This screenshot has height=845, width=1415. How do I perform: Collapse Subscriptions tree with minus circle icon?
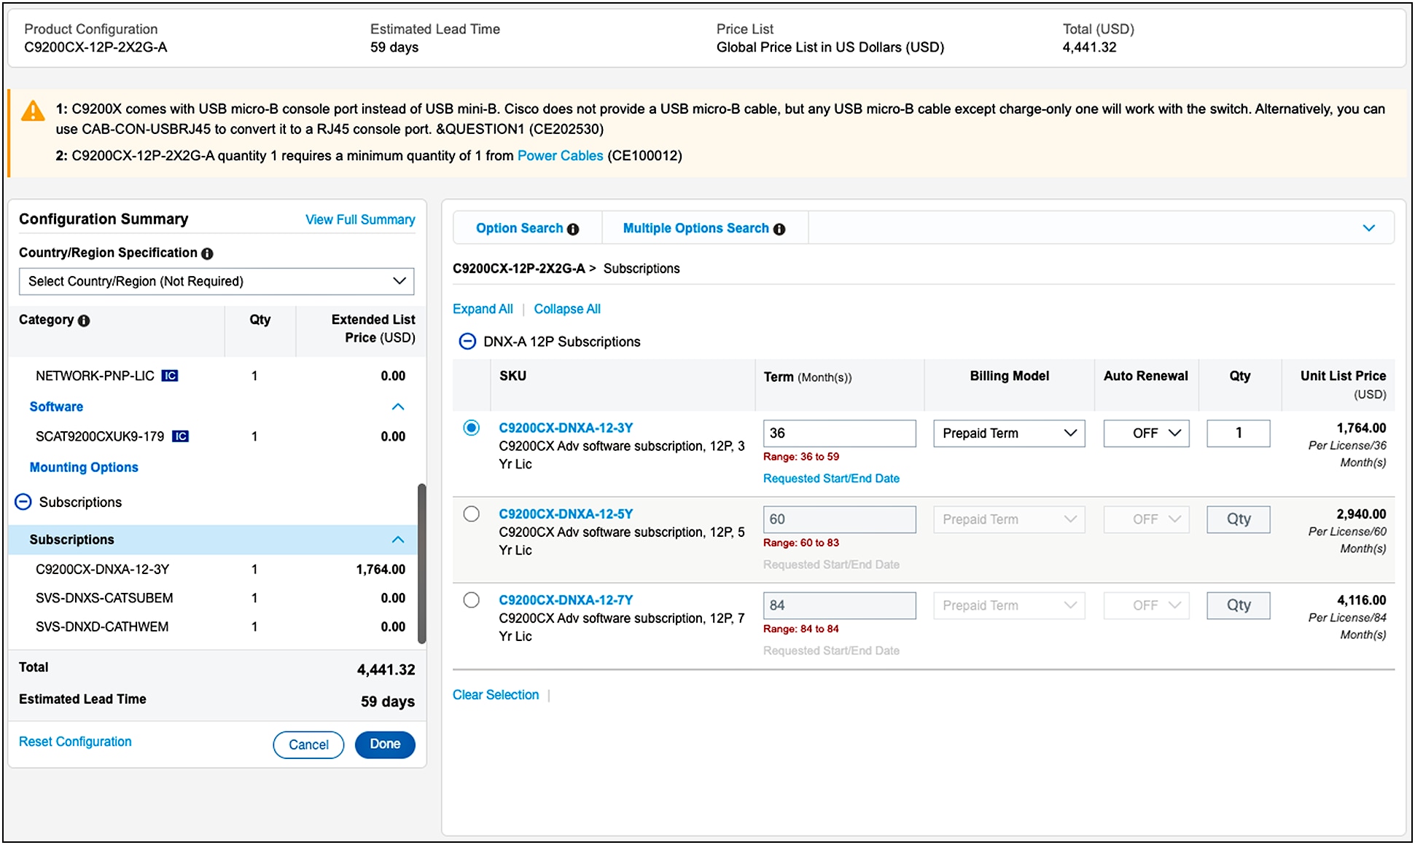tap(23, 502)
